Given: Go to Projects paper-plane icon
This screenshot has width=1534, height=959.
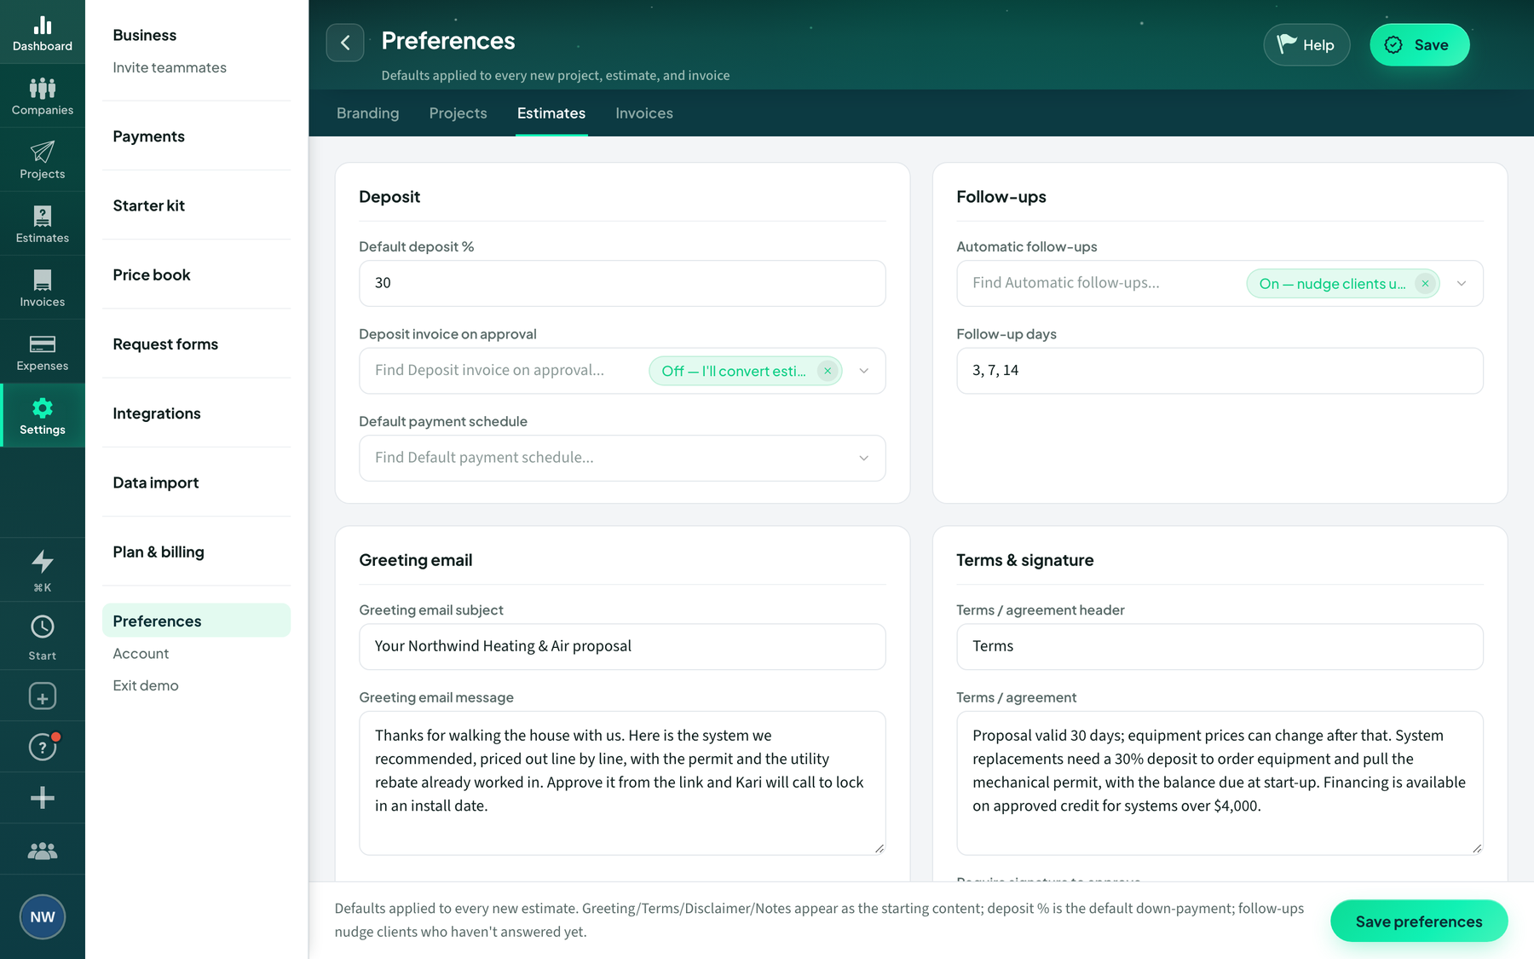Looking at the screenshot, I should click(43, 160).
